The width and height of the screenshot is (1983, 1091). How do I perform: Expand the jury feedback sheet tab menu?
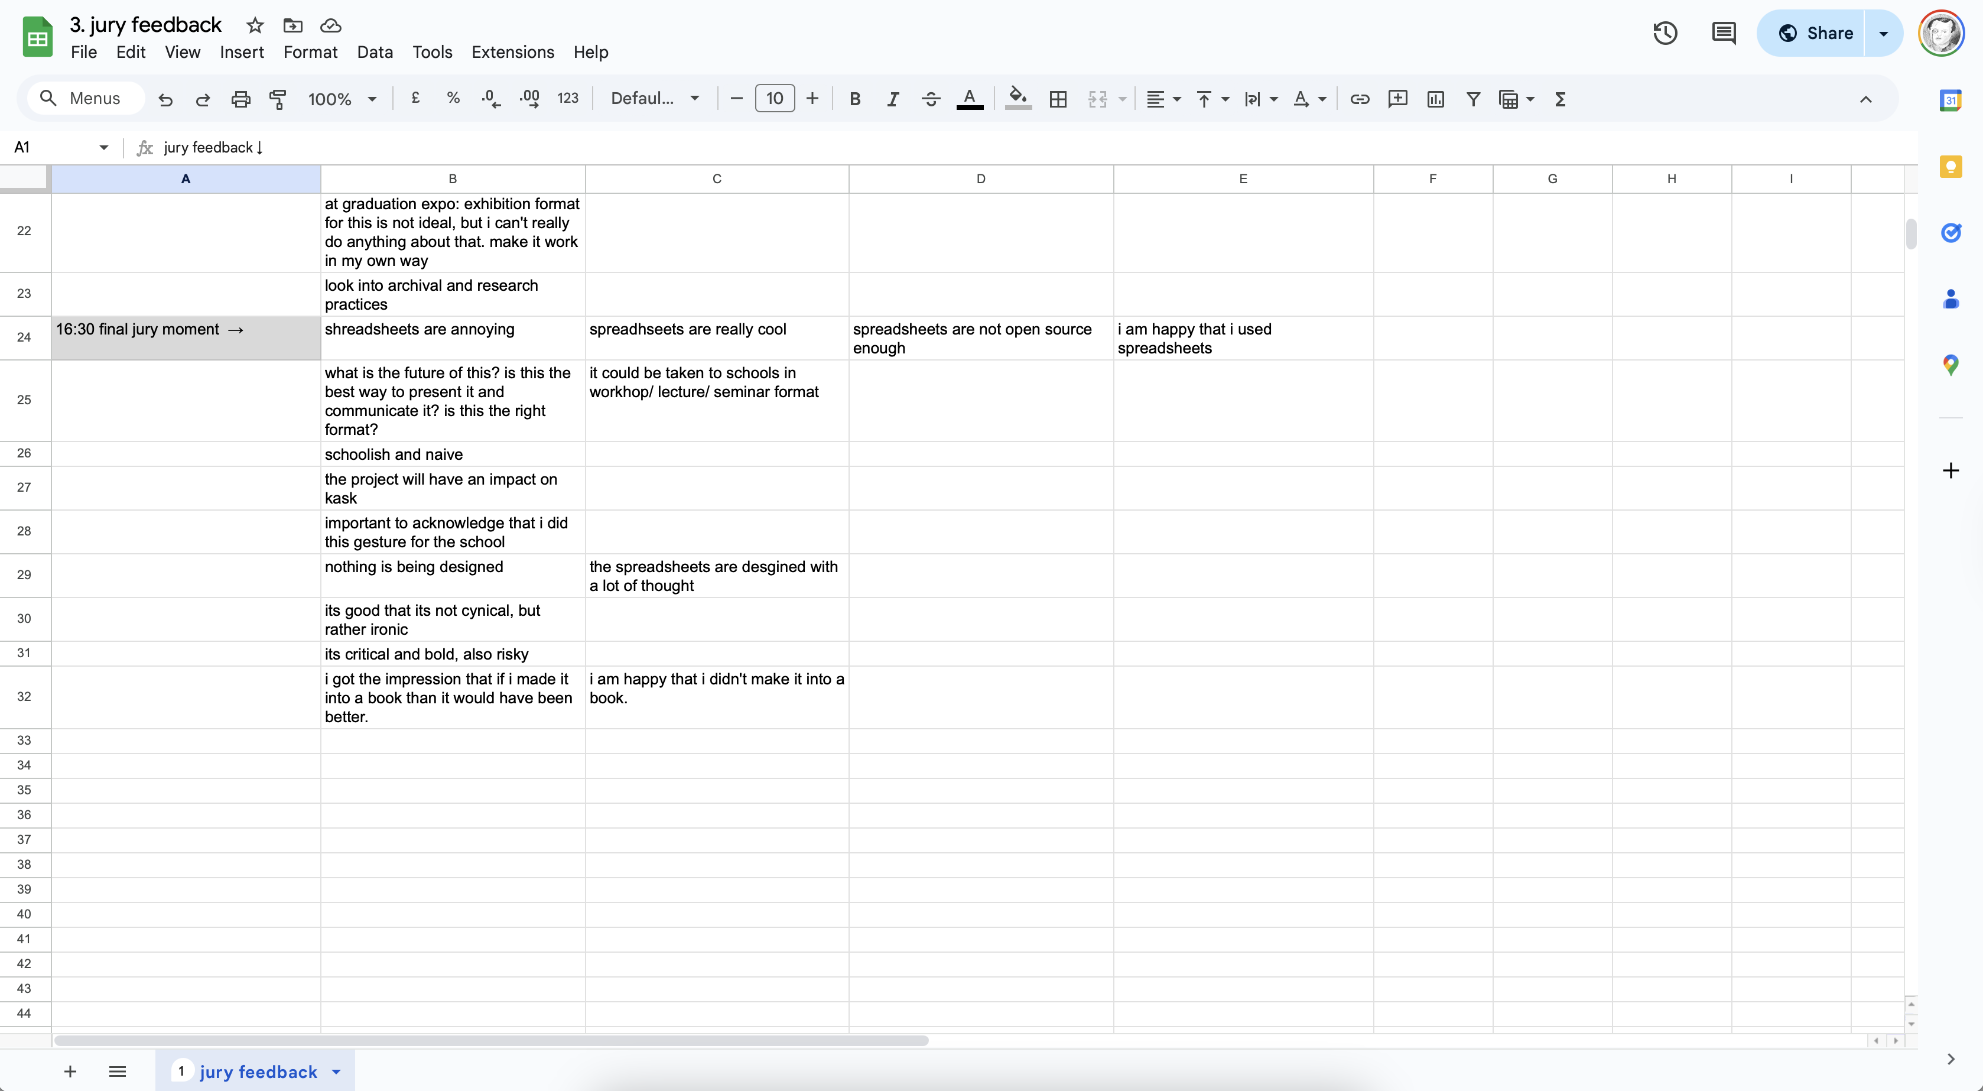tap(336, 1071)
